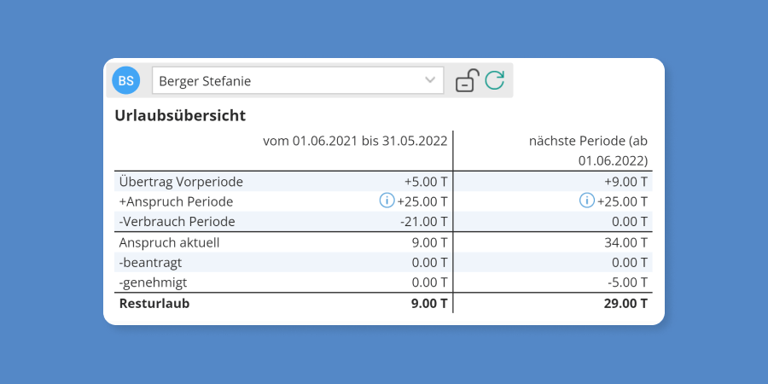Toggle the open padlock lock icon
Viewport: 768px width, 384px height.
[x=467, y=80]
